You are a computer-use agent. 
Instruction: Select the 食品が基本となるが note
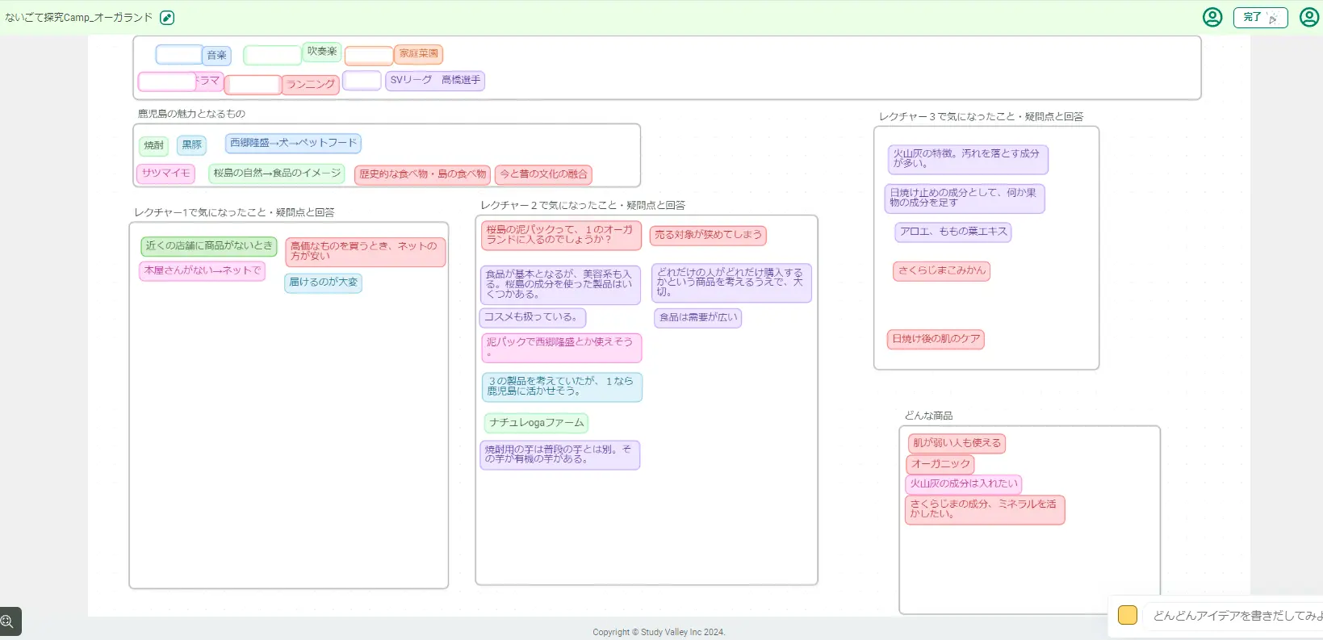point(560,285)
